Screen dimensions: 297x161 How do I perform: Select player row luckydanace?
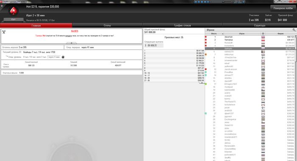point(250,105)
